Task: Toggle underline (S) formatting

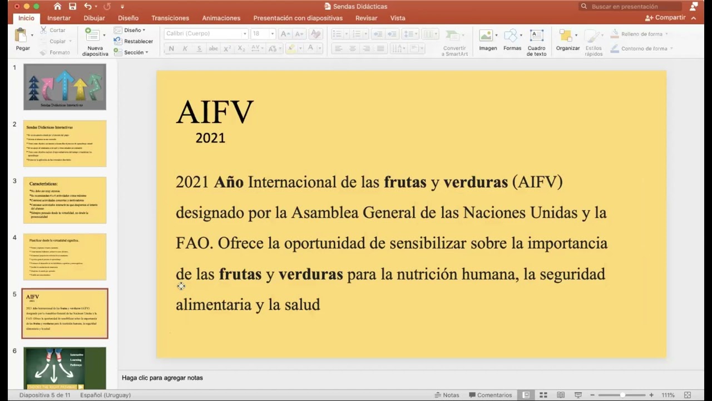Action: point(199,49)
